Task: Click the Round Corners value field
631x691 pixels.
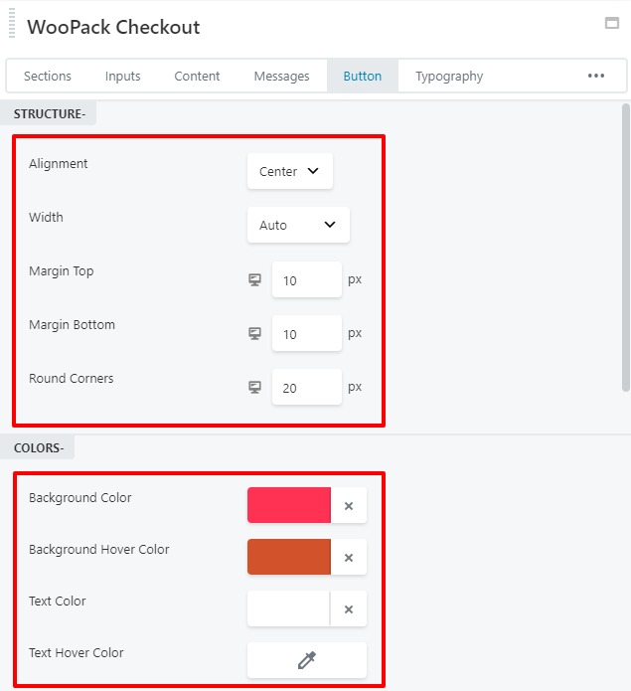Action: (307, 388)
